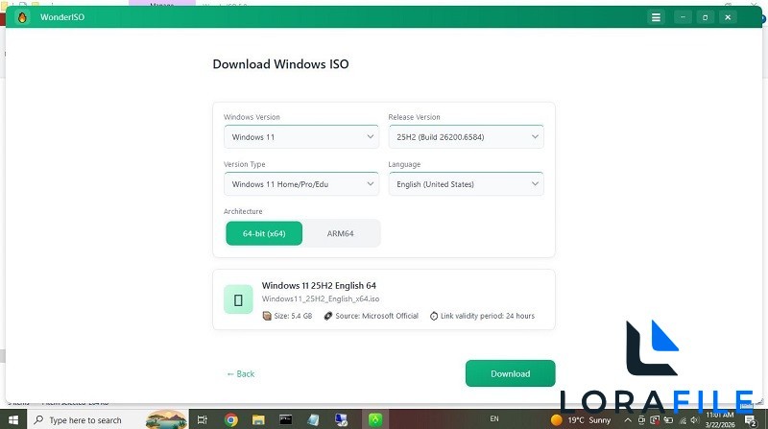Maximize the WonderISO window
The image size is (768, 429).
(706, 17)
